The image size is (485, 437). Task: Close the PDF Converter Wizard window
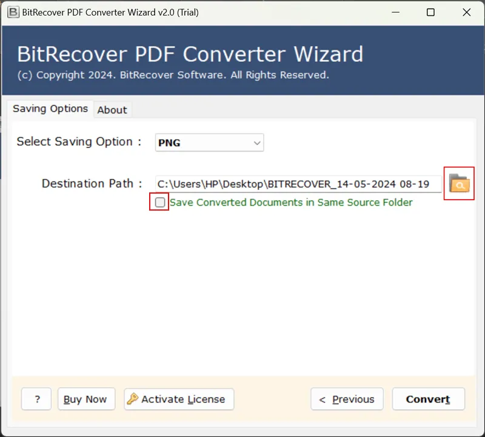tap(466, 12)
